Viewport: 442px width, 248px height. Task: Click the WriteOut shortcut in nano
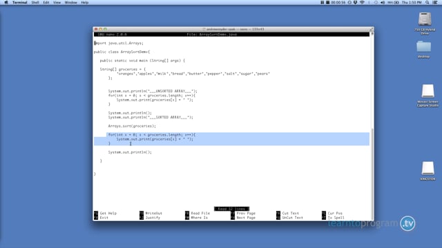(x=151, y=213)
